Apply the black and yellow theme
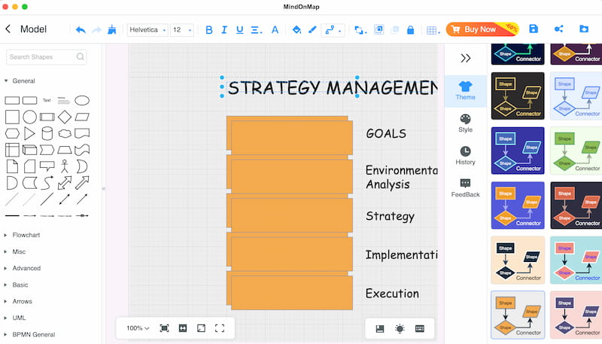Viewport: 602px width, 344px height. (518, 96)
